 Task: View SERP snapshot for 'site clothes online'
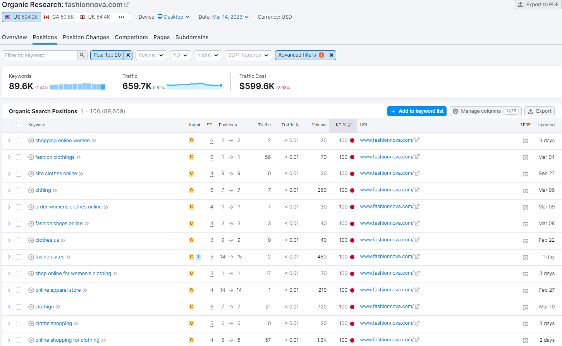click(525, 174)
